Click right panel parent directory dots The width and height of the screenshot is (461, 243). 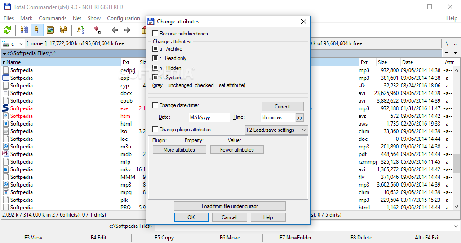pos(455,44)
